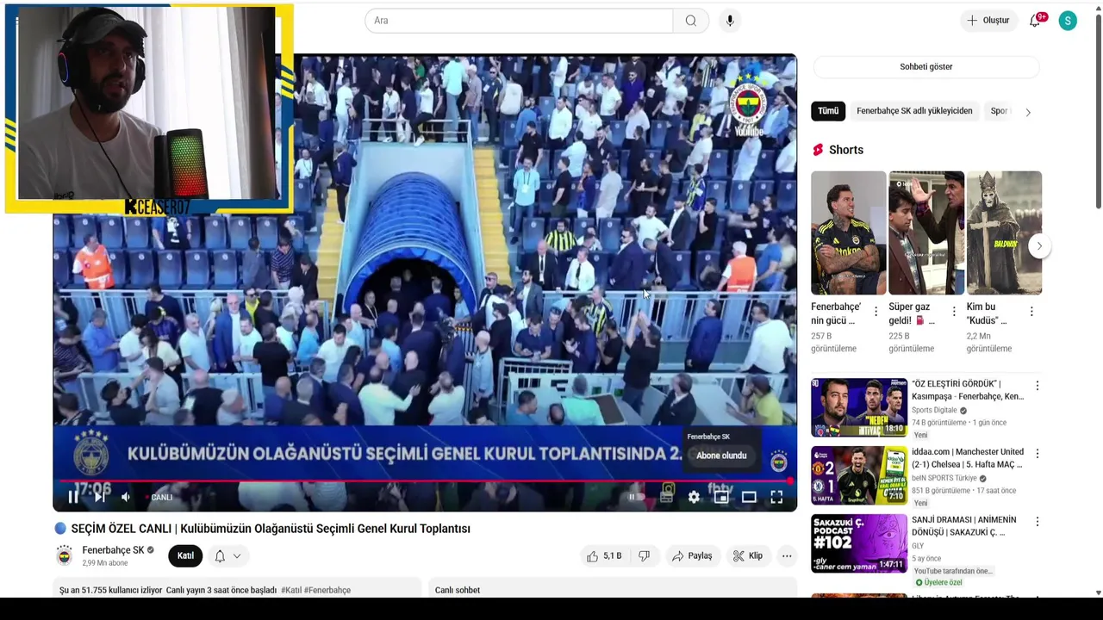The width and height of the screenshot is (1103, 620).
Task: Open player settings gear
Action: [x=694, y=497]
